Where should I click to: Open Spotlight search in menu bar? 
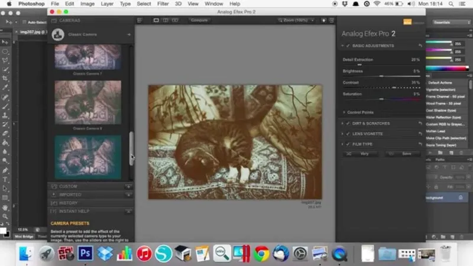click(x=451, y=4)
